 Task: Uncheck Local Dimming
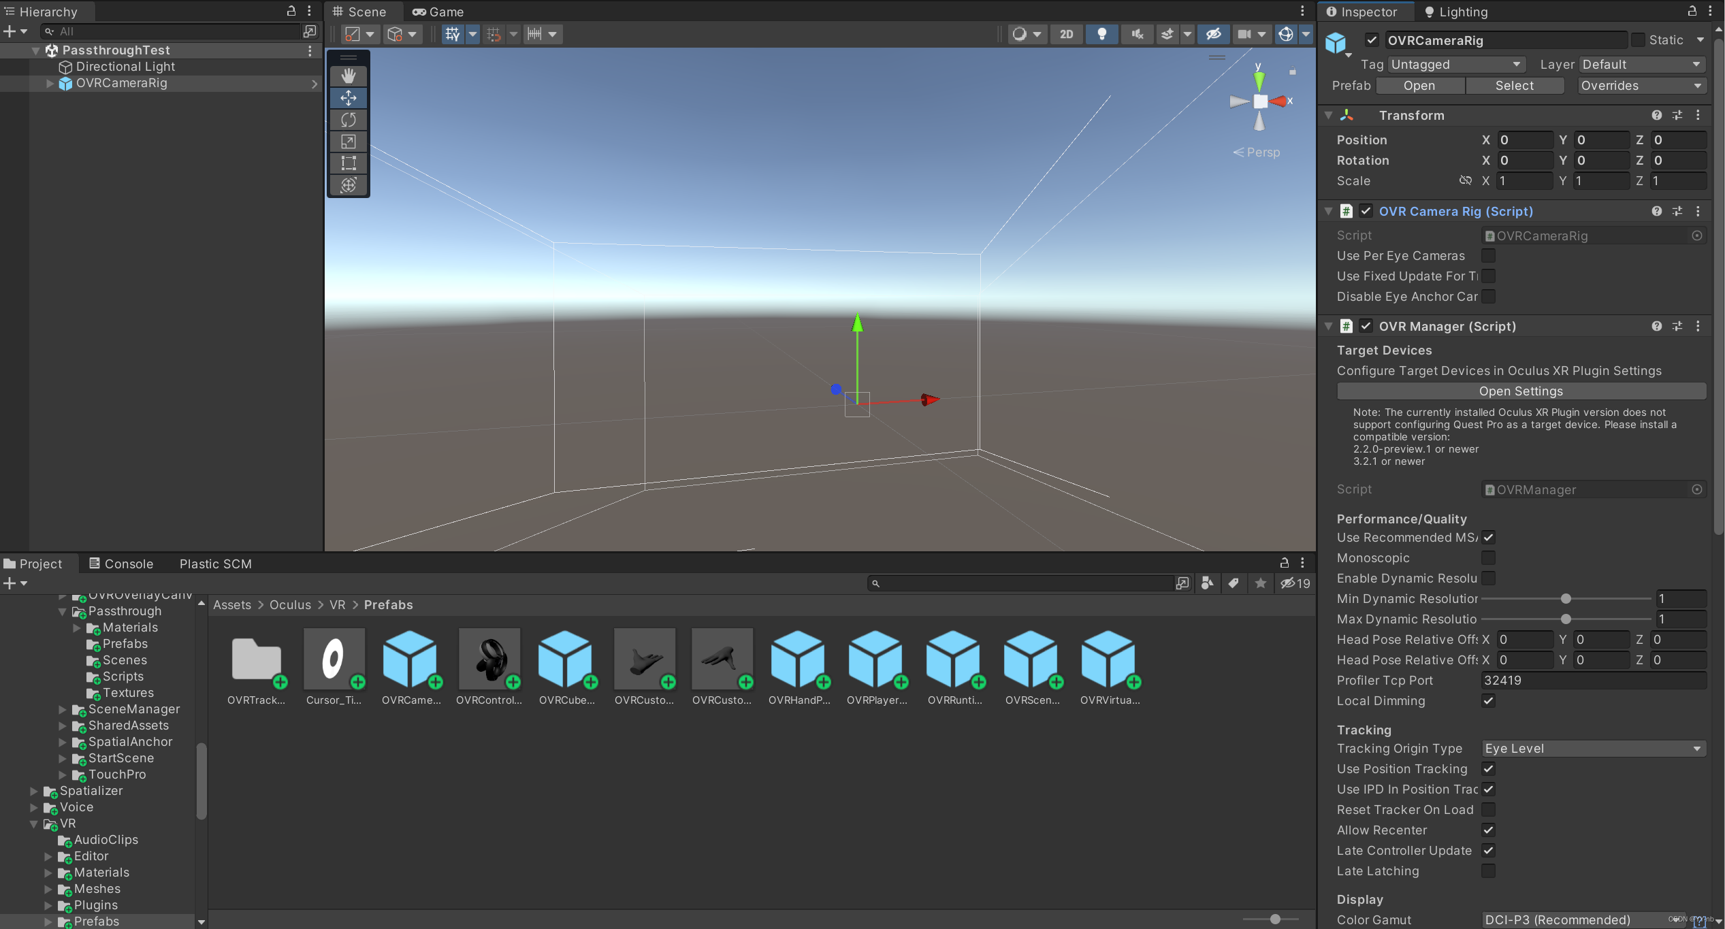(1489, 701)
